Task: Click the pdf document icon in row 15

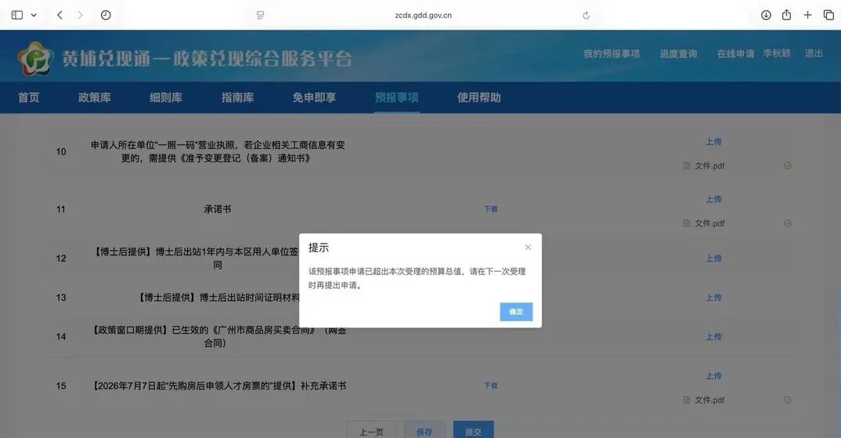Action: [x=687, y=400]
